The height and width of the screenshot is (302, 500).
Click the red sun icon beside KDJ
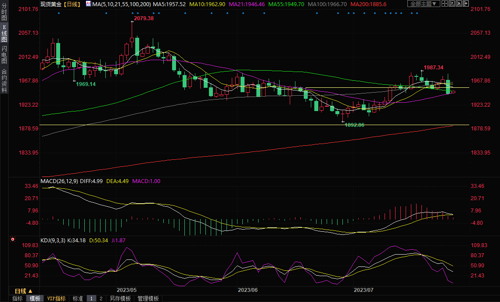point(13,240)
